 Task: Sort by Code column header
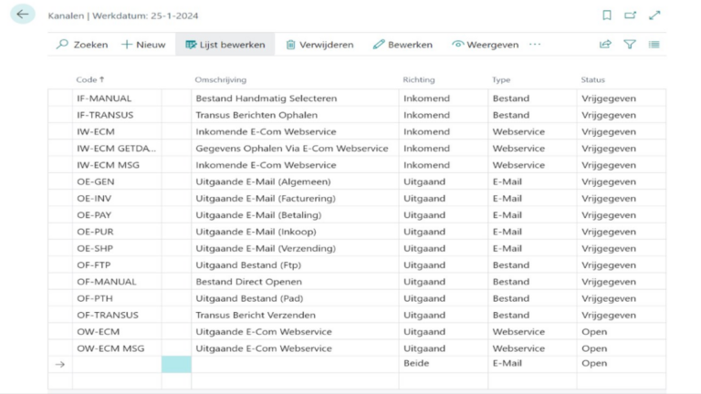pyautogui.click(x=89, y=79)
